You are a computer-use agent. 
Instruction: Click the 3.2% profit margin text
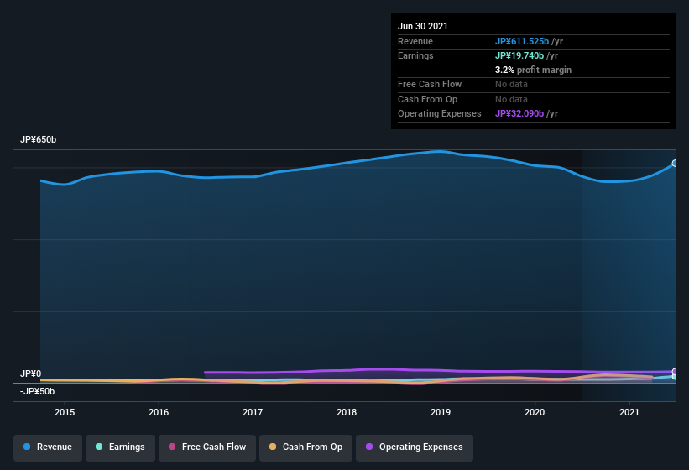tap(533, 70)
